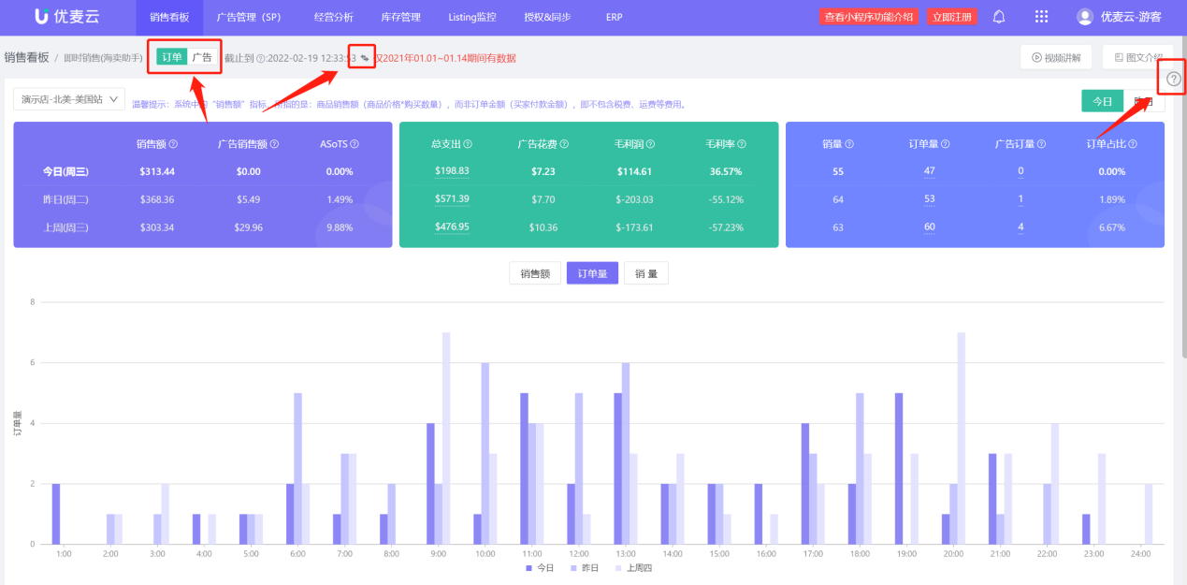1187x585 pixels.
Task: Switch the chart to 销售额
Action: [535, 273]
